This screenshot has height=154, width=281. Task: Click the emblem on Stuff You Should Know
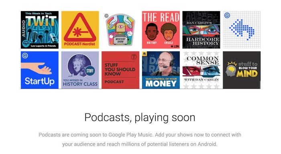(134, 57)
